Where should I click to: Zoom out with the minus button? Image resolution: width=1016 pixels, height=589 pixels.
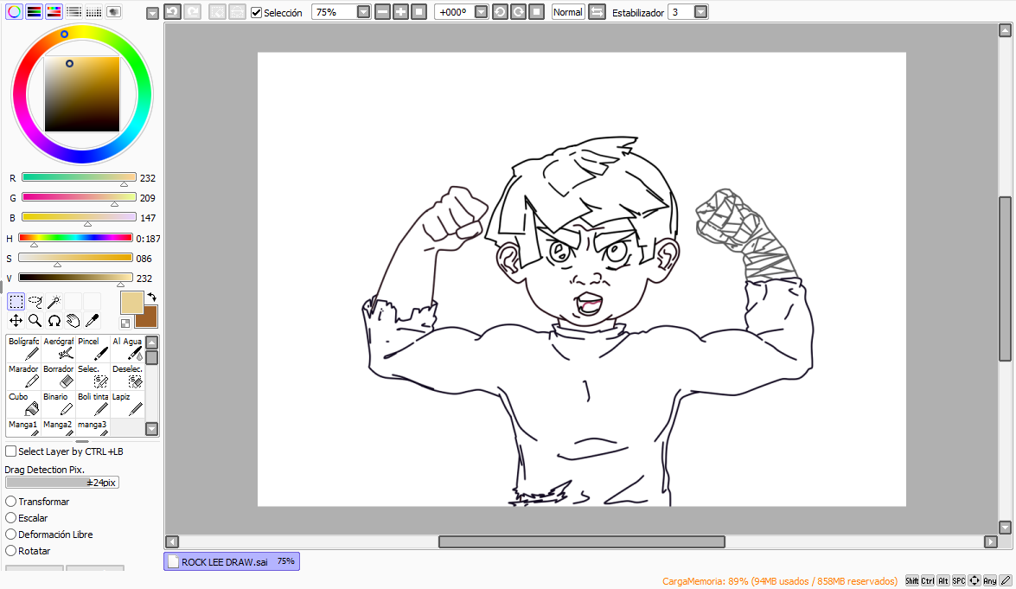click(x=383, y=11)
